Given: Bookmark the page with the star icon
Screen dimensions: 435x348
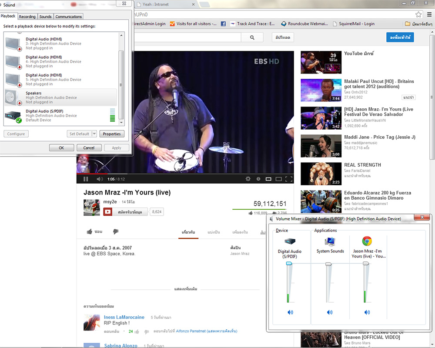Looking at the screenshot, I should 418,14.
